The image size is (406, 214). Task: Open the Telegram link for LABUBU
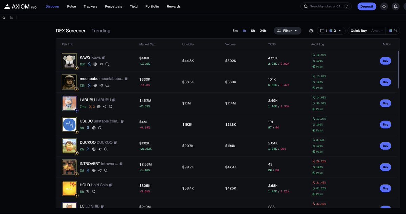click(x=105, y=106)
